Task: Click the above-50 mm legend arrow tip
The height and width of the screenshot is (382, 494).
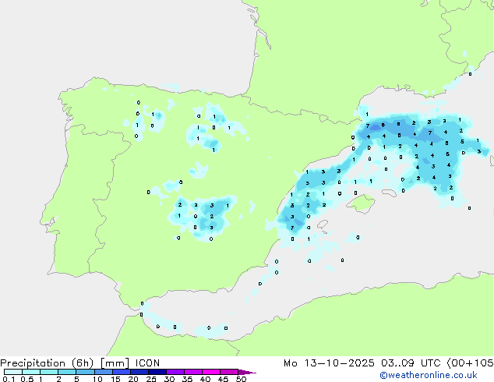Action: [247, 372]
